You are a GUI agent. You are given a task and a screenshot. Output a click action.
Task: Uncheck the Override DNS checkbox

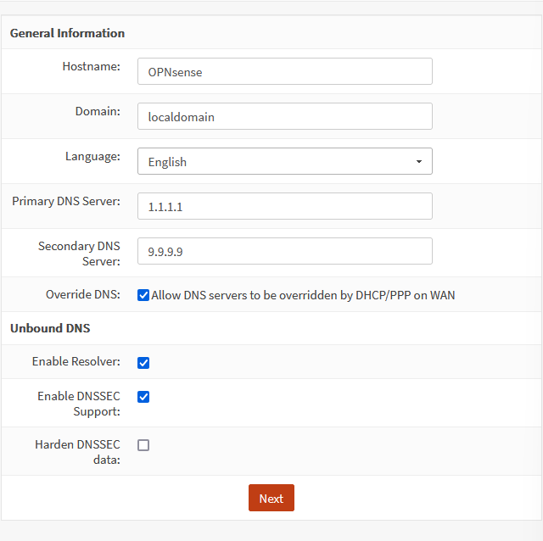coord(143,295)
